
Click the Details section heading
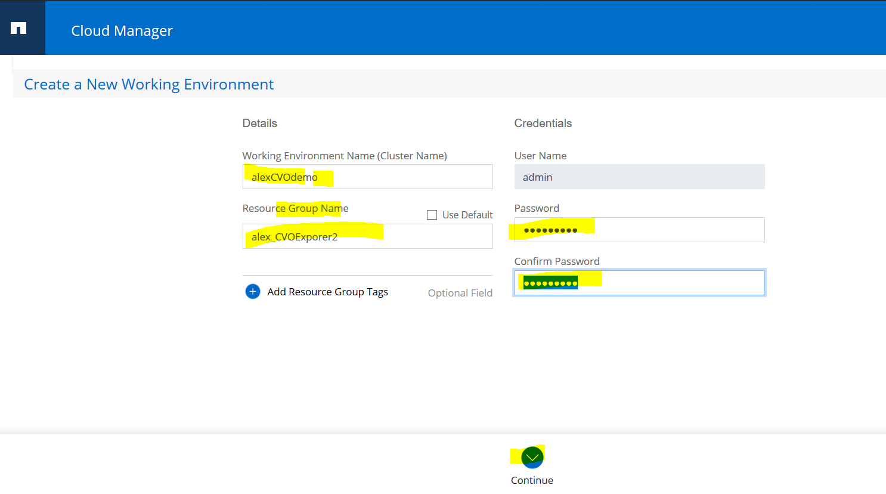(x=260, y=123)
